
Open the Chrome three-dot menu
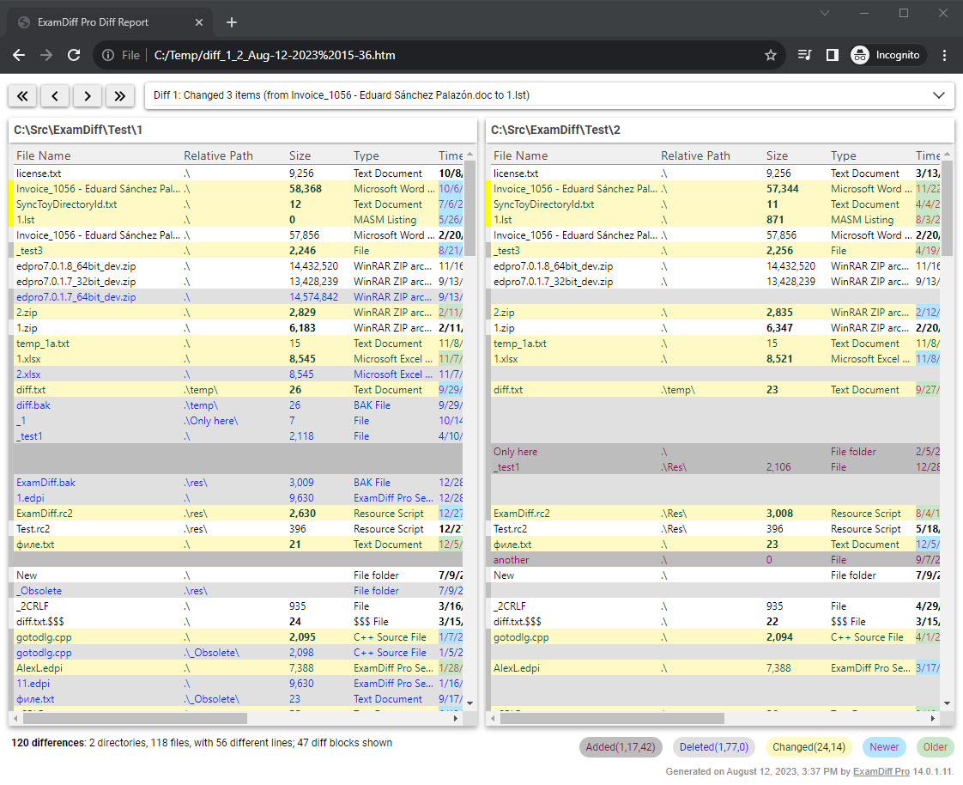[x=944, y=55]
